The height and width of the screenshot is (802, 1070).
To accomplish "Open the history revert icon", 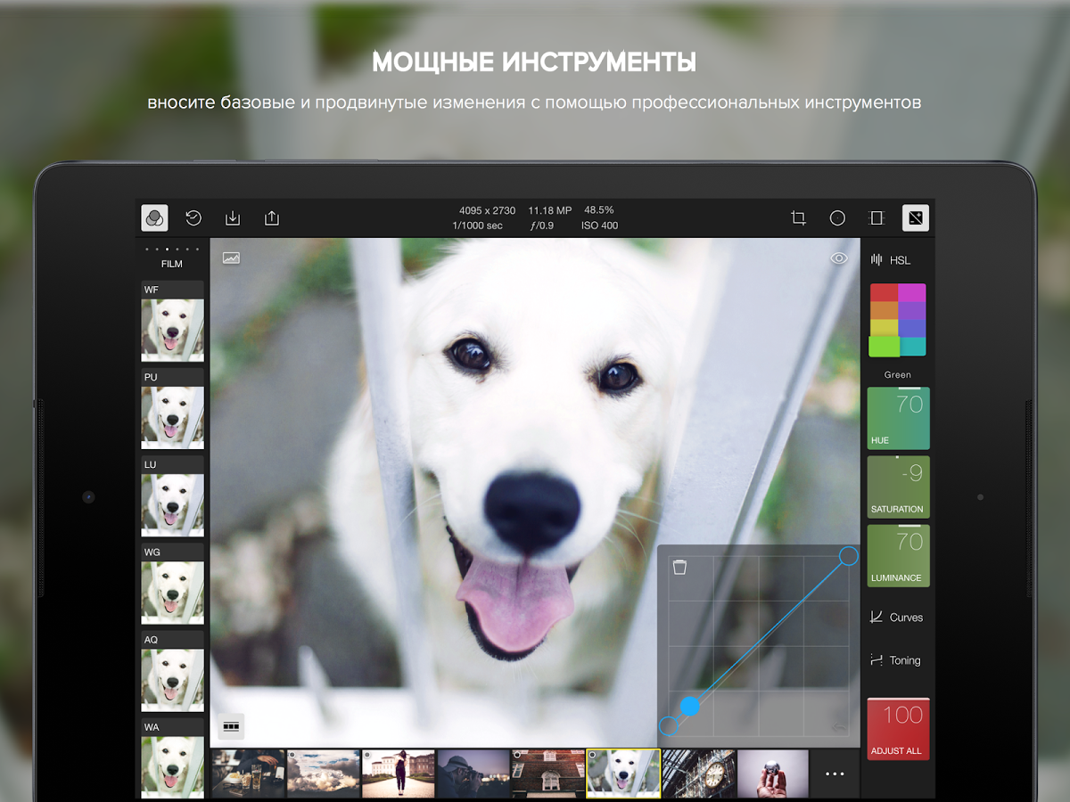I will (193, 218).
